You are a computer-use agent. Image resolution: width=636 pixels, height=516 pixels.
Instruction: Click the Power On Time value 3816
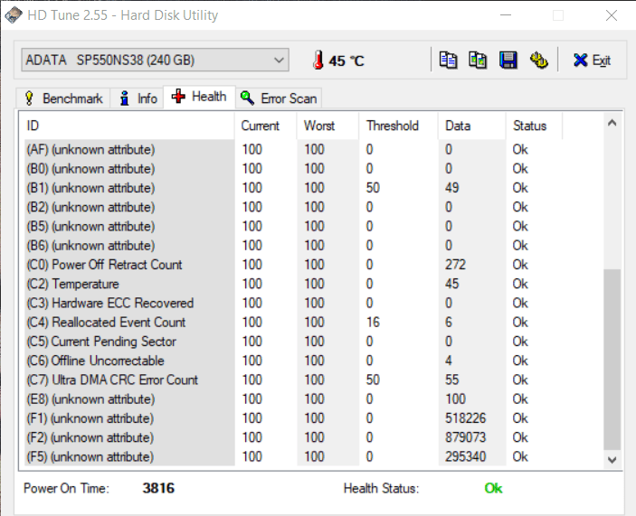point(158,488)
